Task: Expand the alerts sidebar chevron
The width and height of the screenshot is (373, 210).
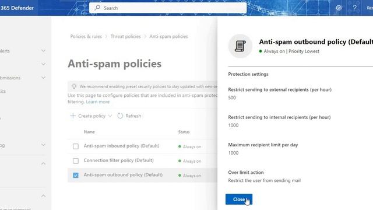Action: pyautogui.click(x=43, y=51)
